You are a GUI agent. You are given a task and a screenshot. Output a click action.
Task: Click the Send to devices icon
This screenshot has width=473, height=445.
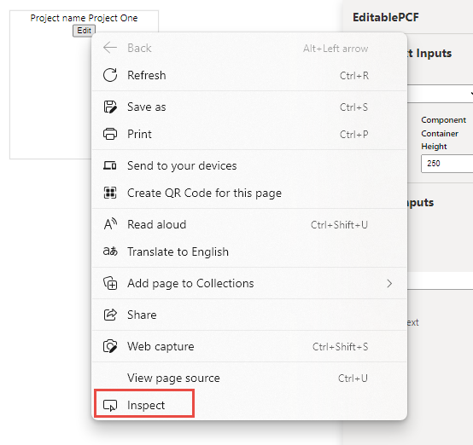(x=110, y=165)
